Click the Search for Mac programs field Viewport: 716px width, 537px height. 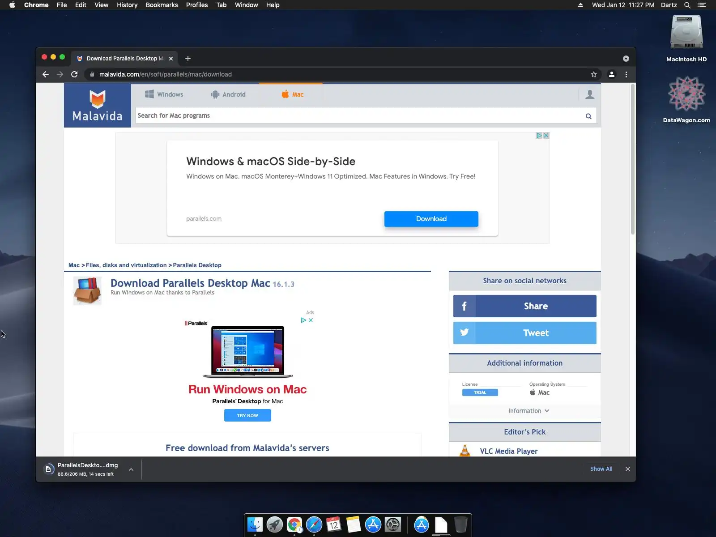pos(358,115)
